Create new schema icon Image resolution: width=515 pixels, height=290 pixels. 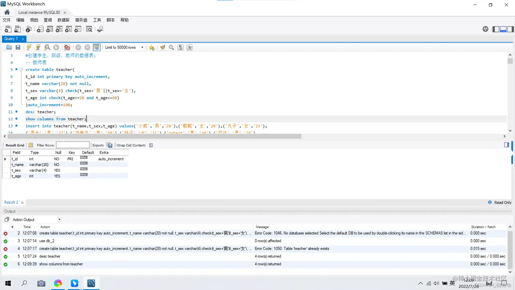[x=40, y=29]
